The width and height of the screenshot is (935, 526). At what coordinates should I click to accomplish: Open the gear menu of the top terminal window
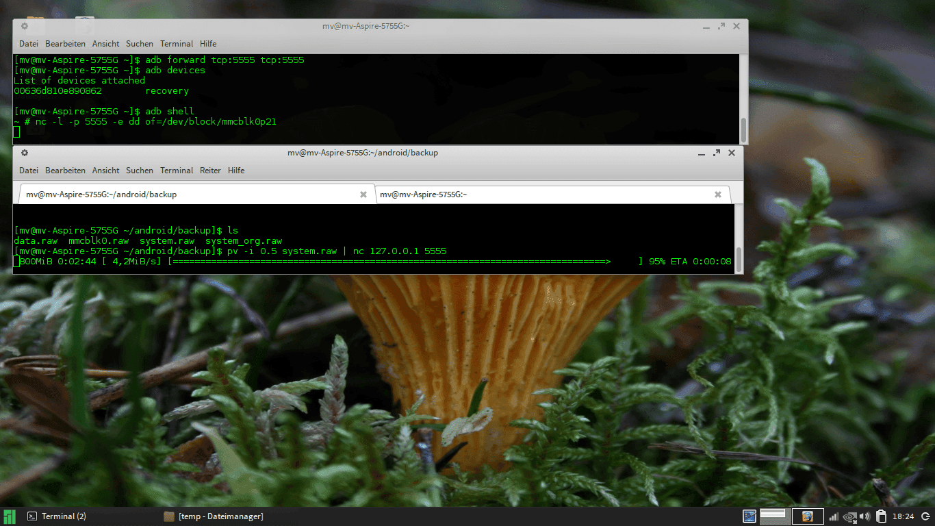pos(24,26)
